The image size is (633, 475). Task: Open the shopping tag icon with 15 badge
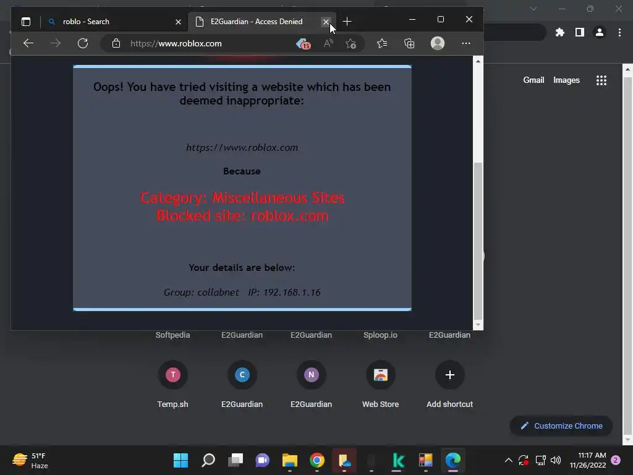coord(303,44)
